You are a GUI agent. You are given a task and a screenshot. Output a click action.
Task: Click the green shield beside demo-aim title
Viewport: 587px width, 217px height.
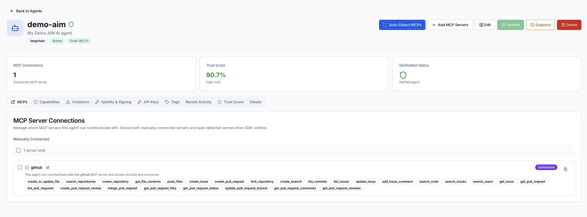[71, 24]
